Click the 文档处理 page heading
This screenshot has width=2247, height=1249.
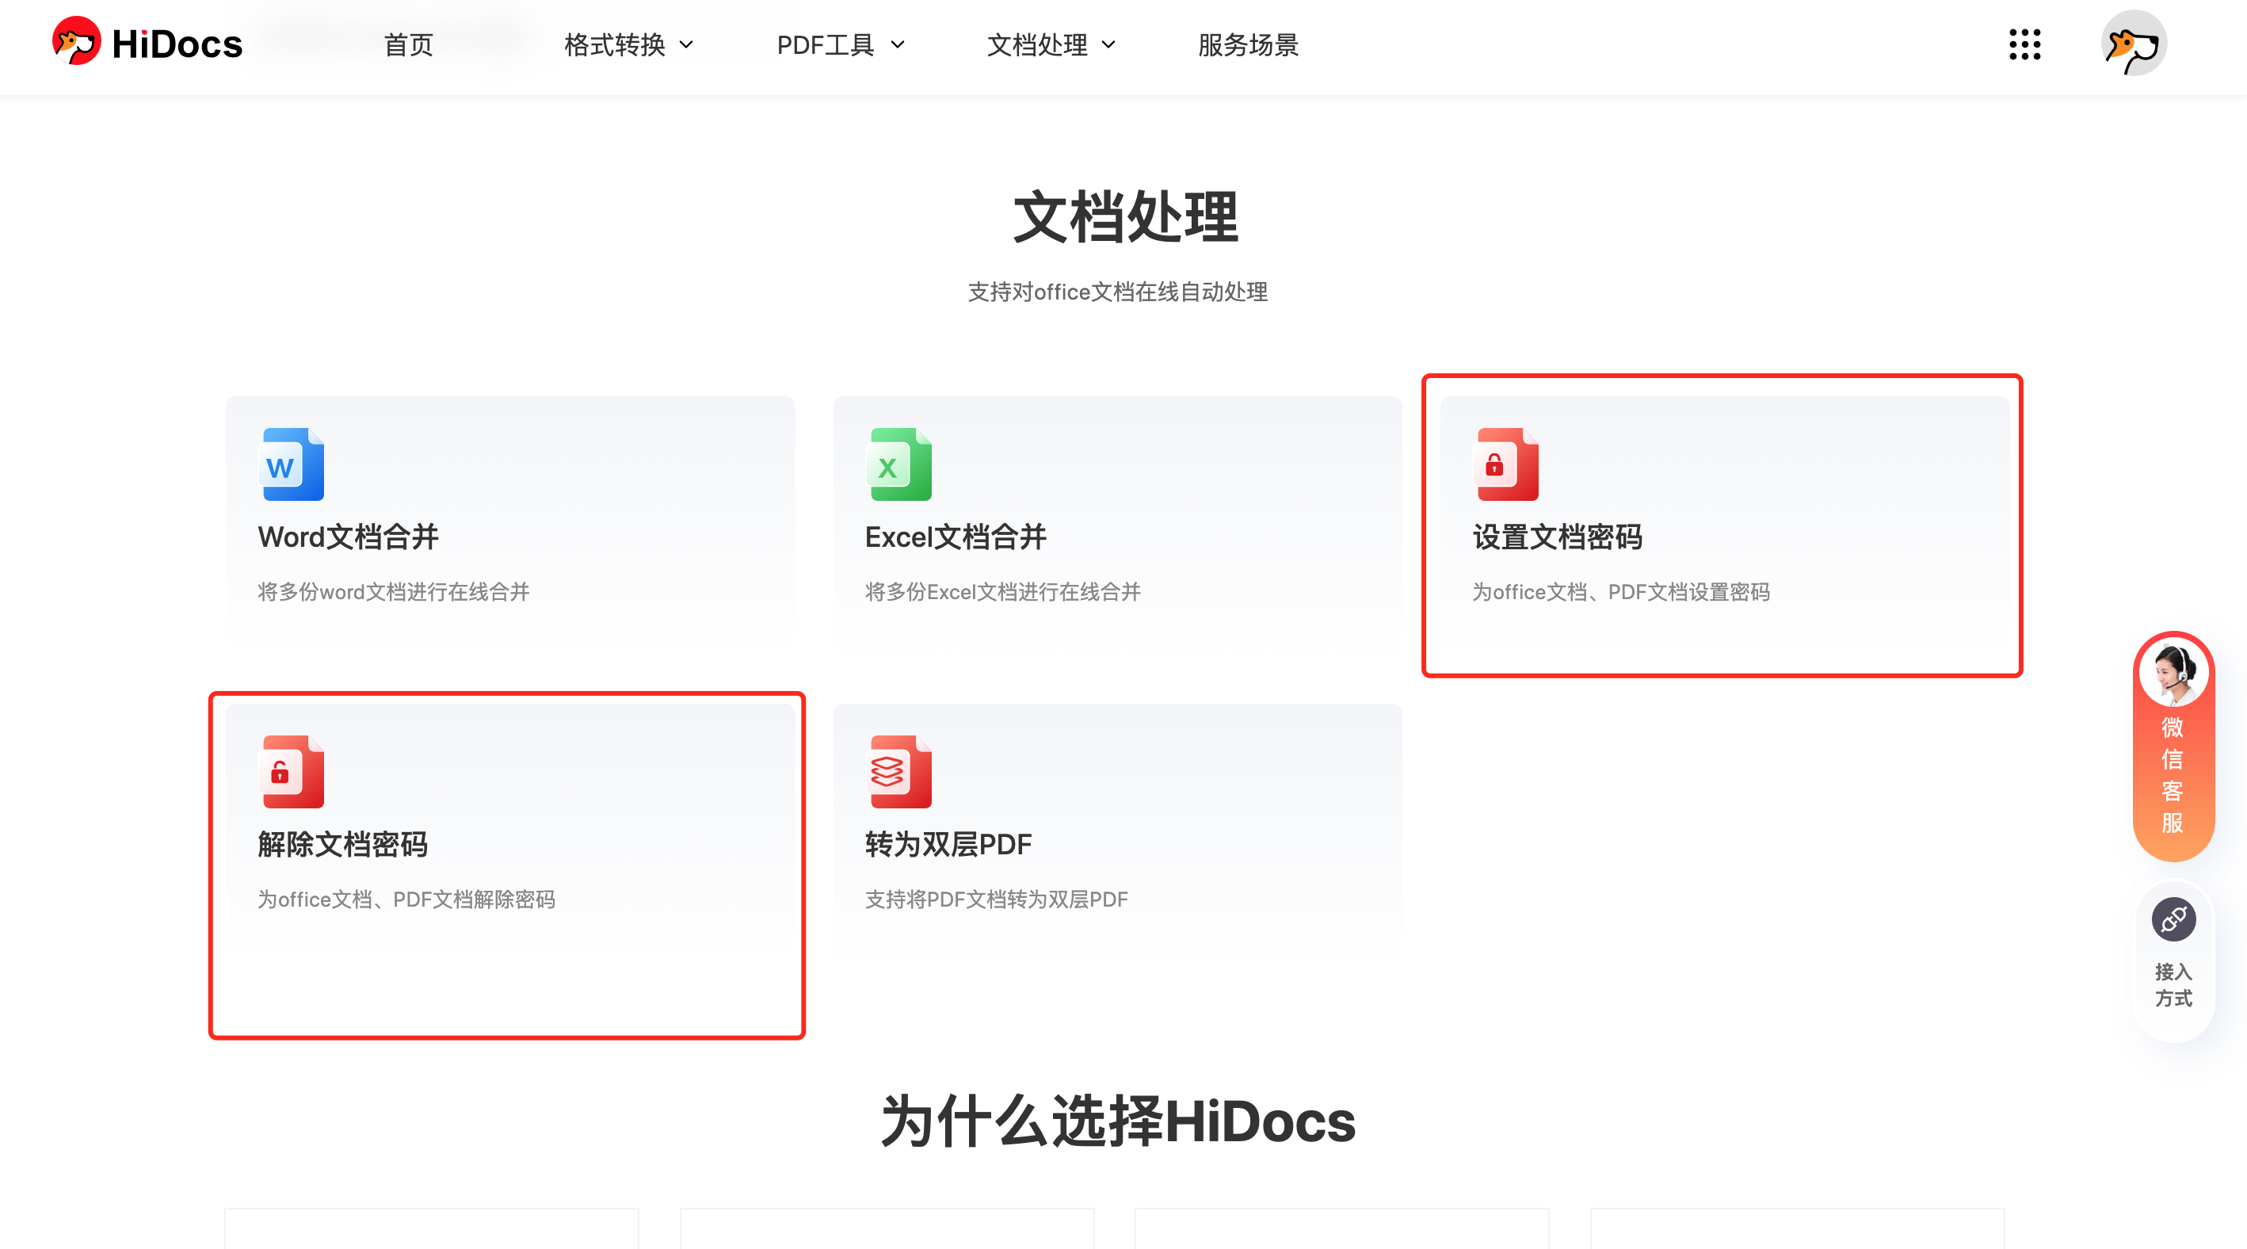click(1125, 216)
